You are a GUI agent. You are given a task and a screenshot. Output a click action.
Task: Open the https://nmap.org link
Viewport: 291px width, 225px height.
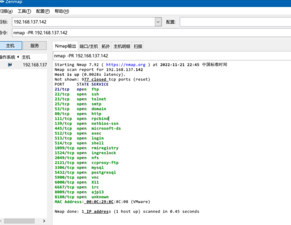[126, 65]
